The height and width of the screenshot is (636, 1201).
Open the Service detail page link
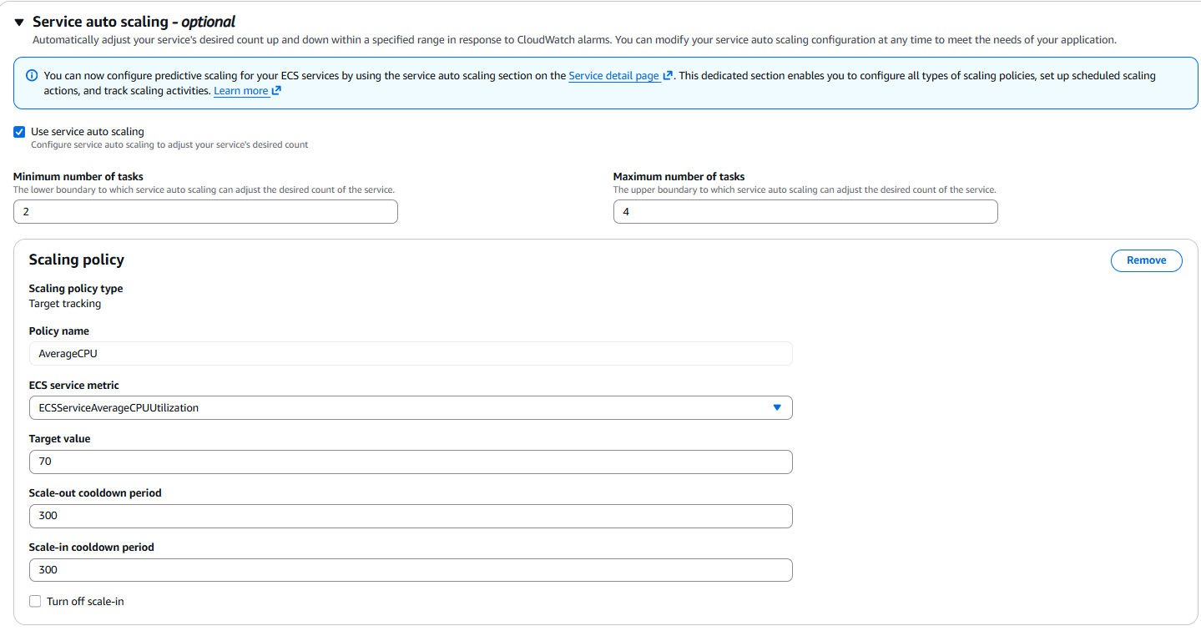point(614,76)
